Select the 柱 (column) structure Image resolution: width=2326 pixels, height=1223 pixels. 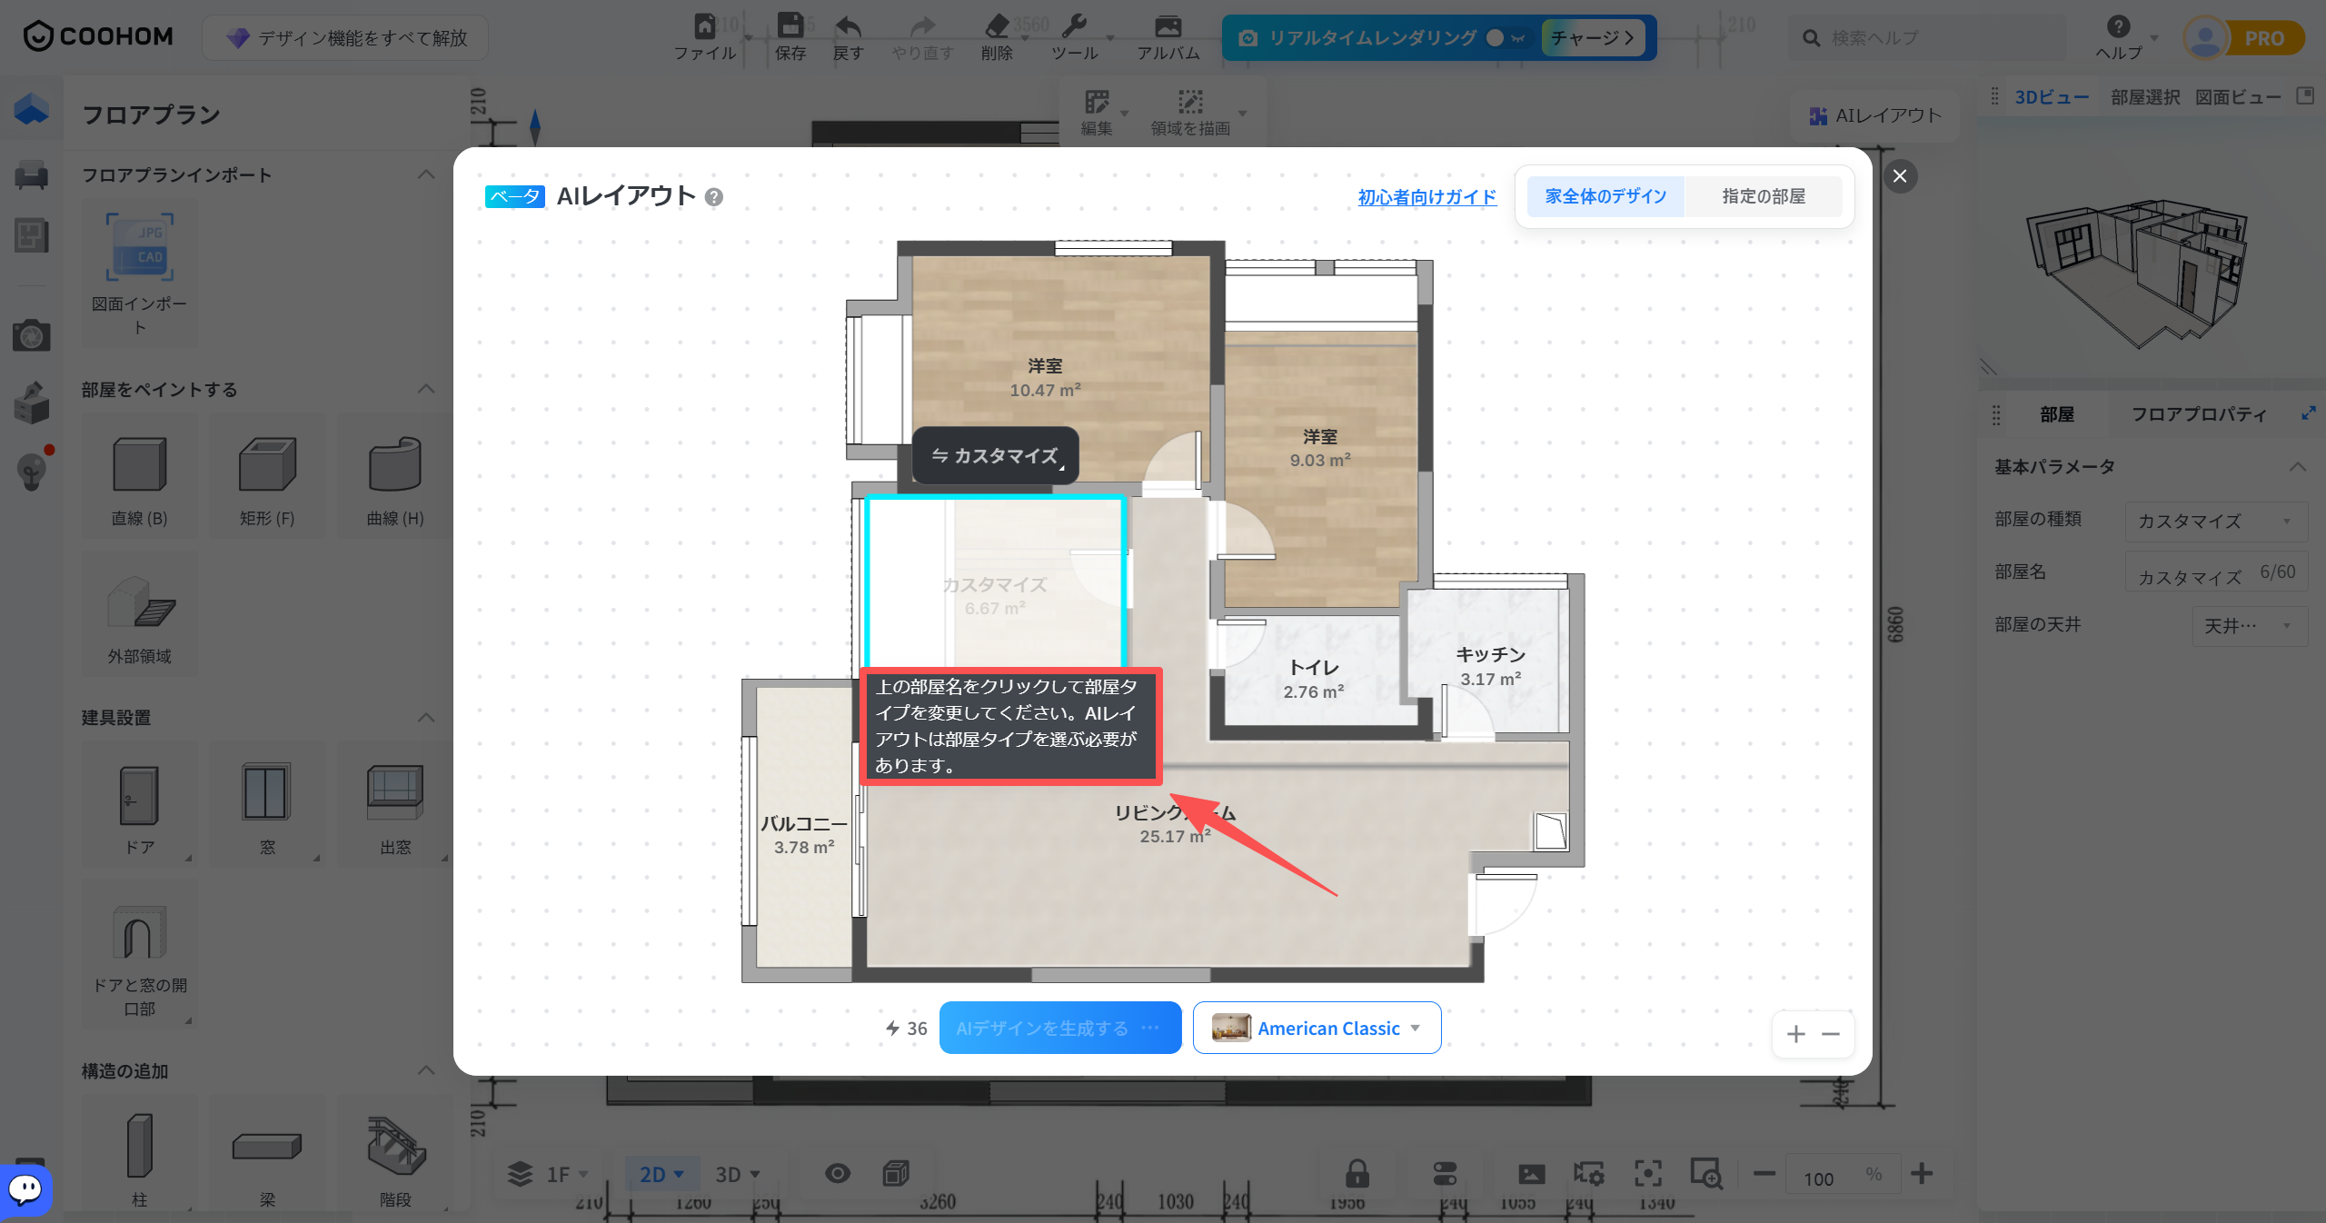coord(139,1154)
